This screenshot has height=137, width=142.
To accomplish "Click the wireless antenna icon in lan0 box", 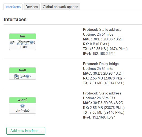I will click(27, 77).
